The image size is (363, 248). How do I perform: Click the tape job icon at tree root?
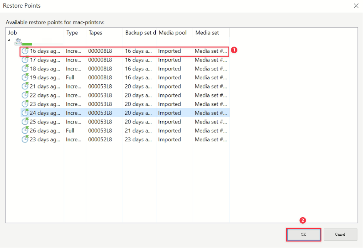[18, 42]
